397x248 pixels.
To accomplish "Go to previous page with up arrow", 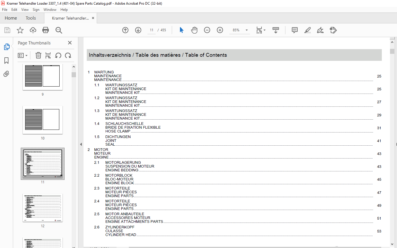I will click(x=125, y=30).
